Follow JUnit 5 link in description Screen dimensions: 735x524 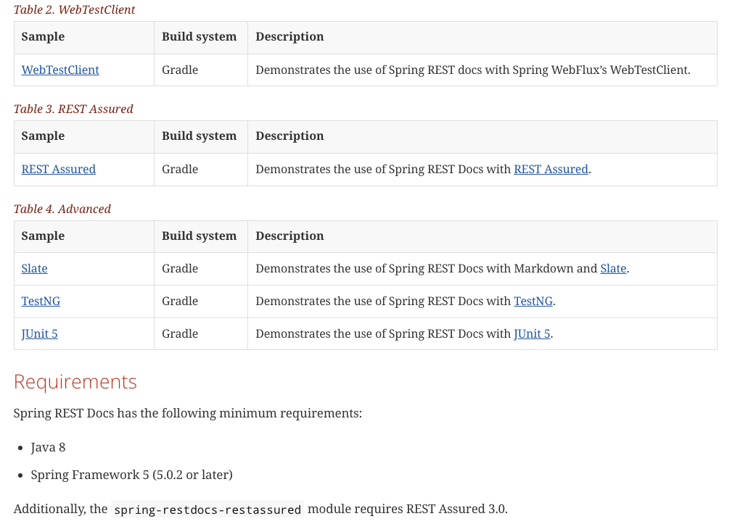[532, 334]
